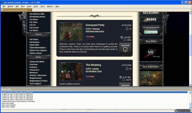Click download count icon beside 24376
Image resolution: width=192 pixels, height=113 pixels.
pos(124,80)
